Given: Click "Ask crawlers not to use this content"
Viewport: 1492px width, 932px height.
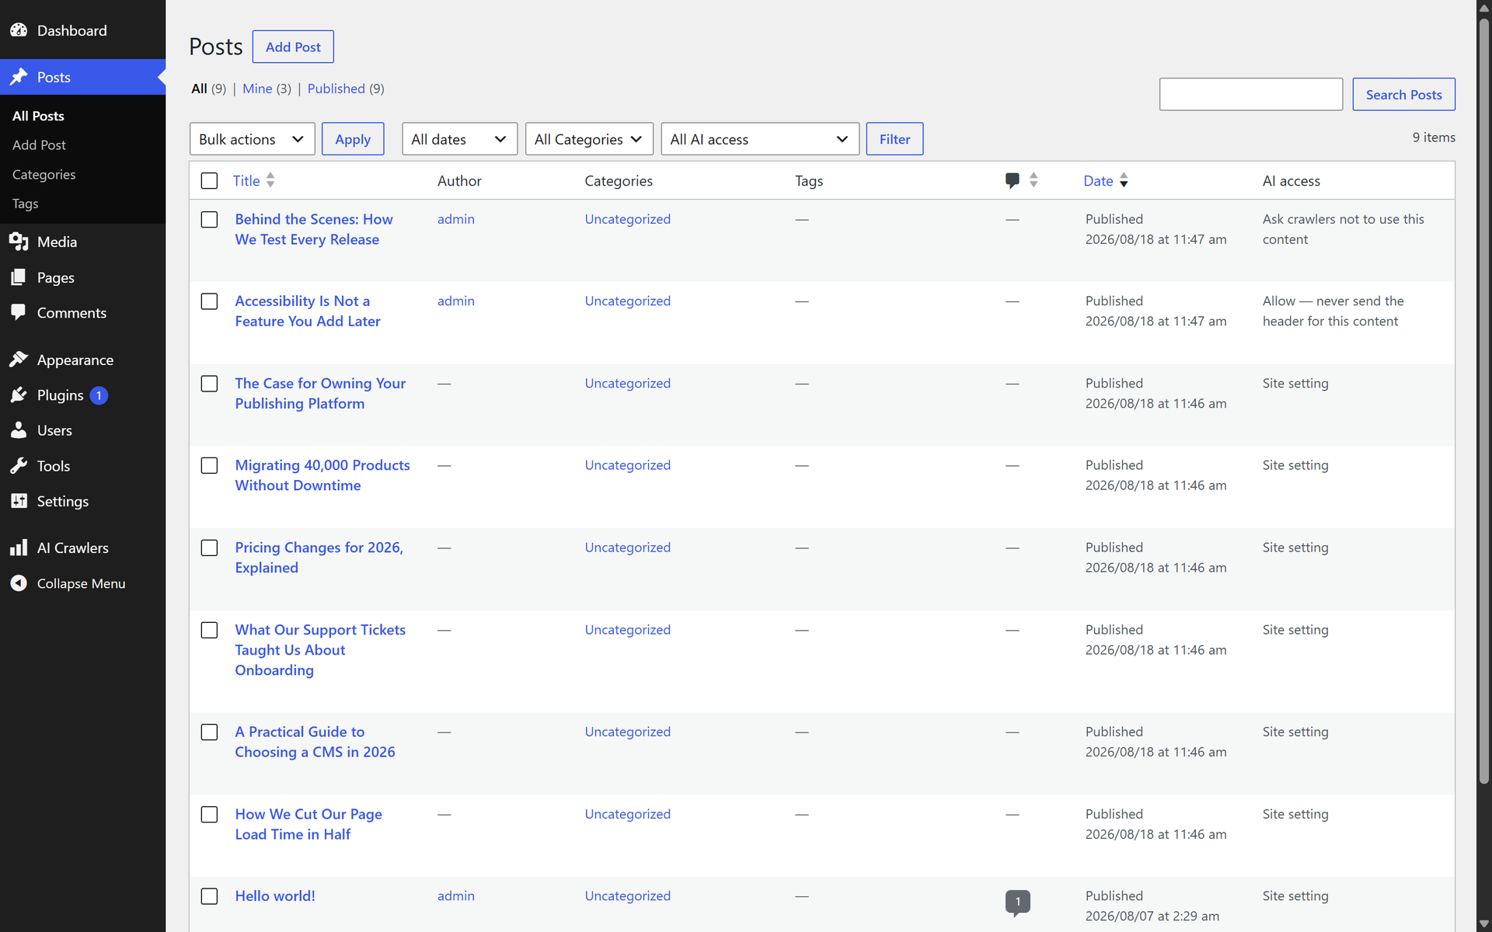Looking at the screenshot, I should click(x=1343, y=229).
